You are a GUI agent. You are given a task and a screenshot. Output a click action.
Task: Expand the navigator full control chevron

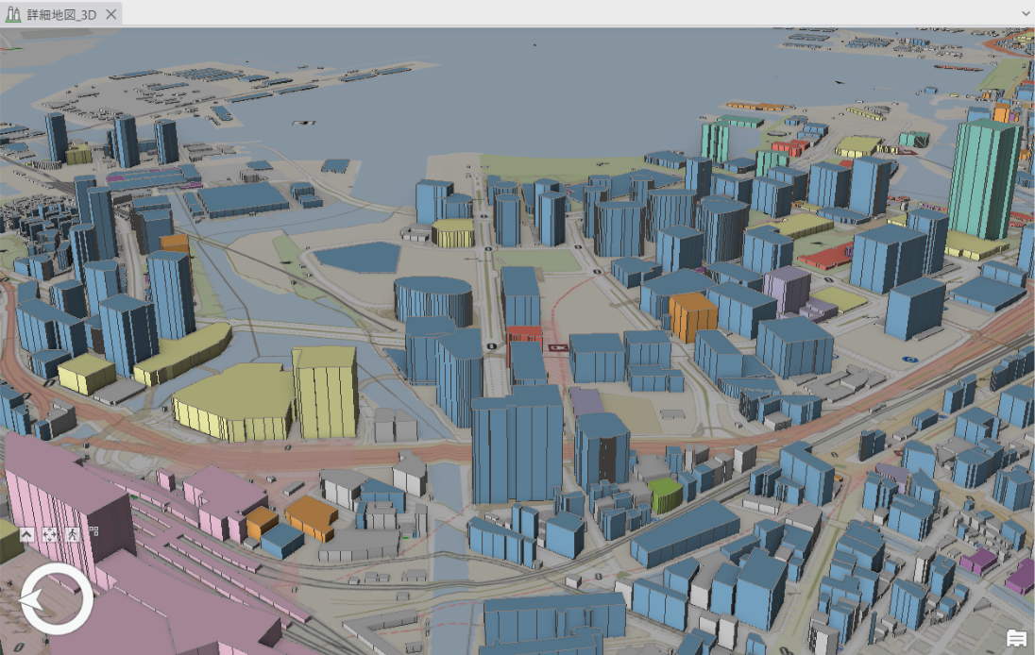point(26,534)
